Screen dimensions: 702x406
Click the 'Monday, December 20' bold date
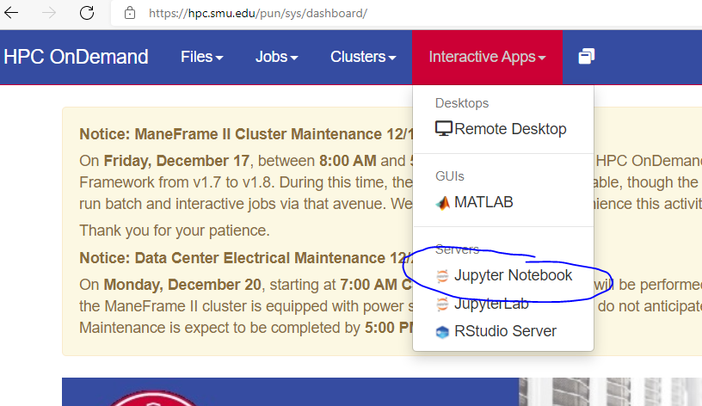click(182, 285)
